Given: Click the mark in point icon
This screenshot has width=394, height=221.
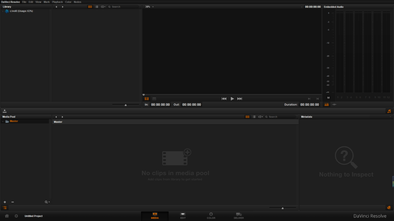Looking at the screenshot, I should point(309,99).
